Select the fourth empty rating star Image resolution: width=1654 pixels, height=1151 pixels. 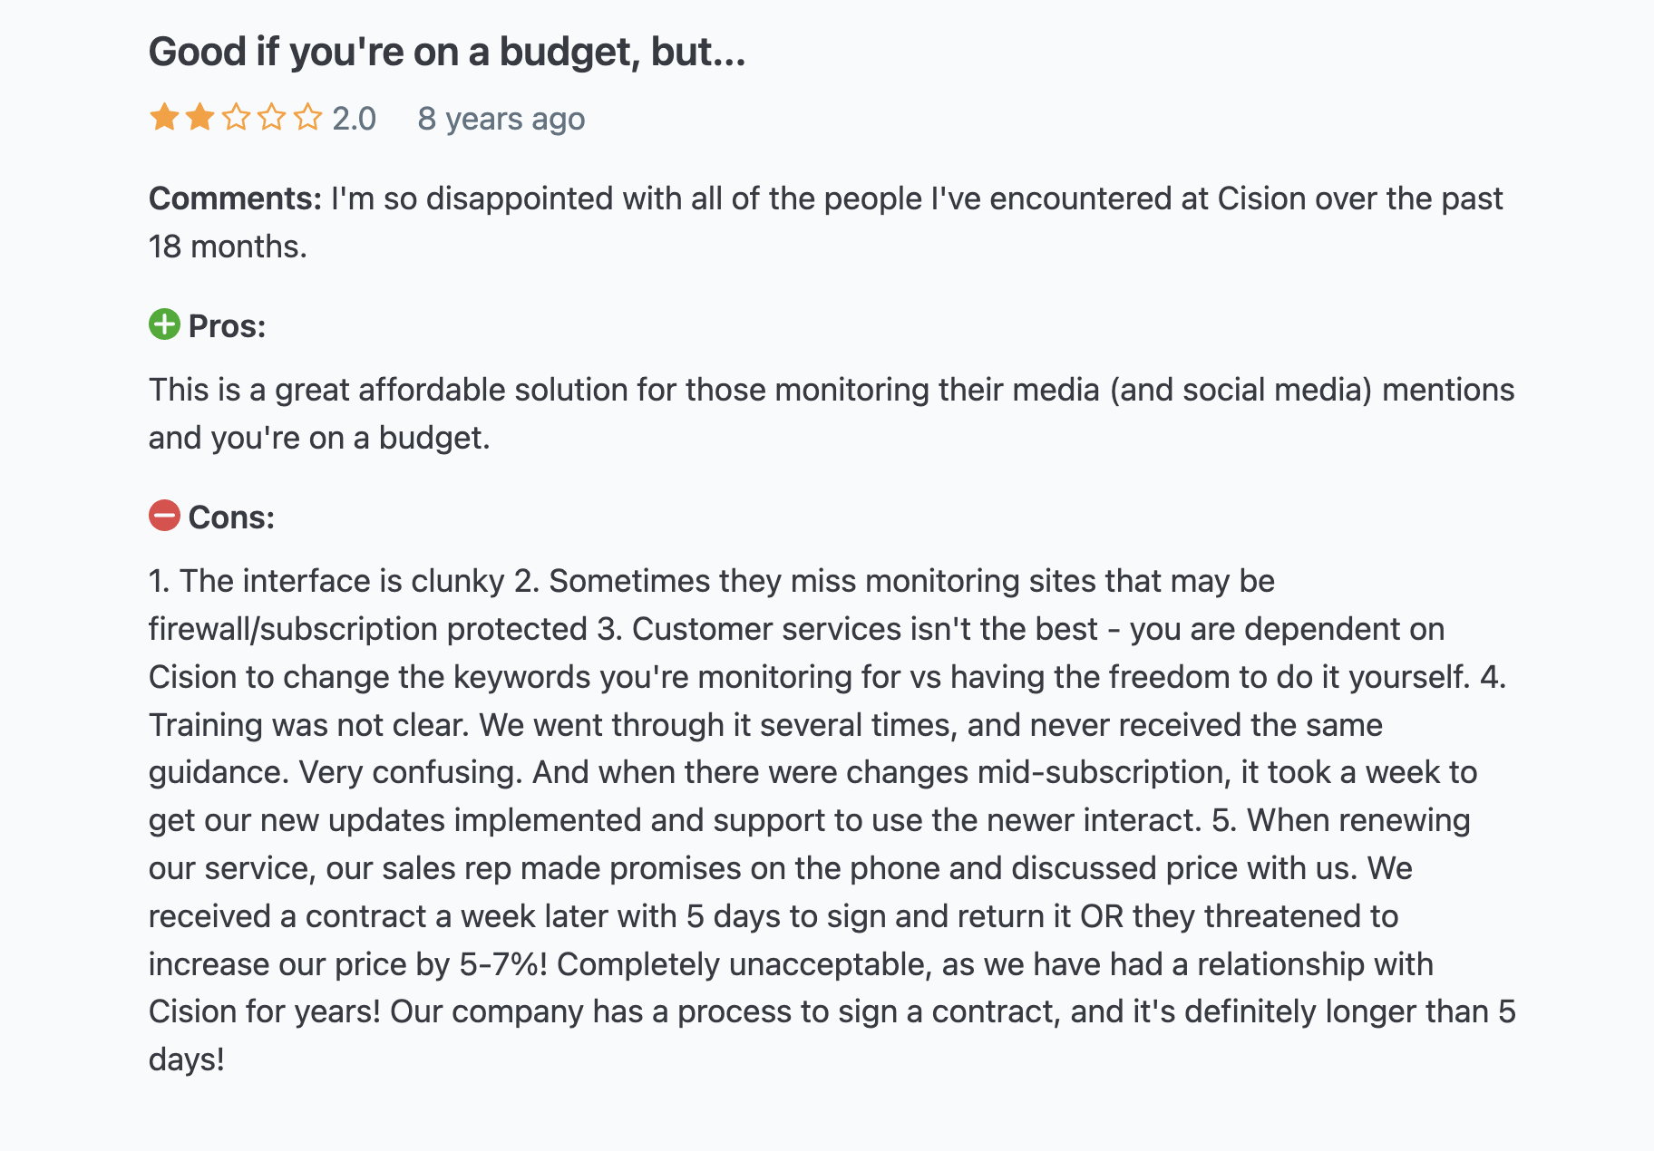[271, 118]
